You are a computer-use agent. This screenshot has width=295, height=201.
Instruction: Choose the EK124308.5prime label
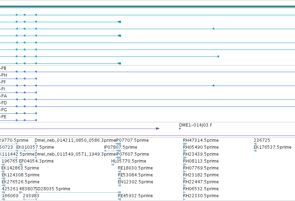pos(20,175)
